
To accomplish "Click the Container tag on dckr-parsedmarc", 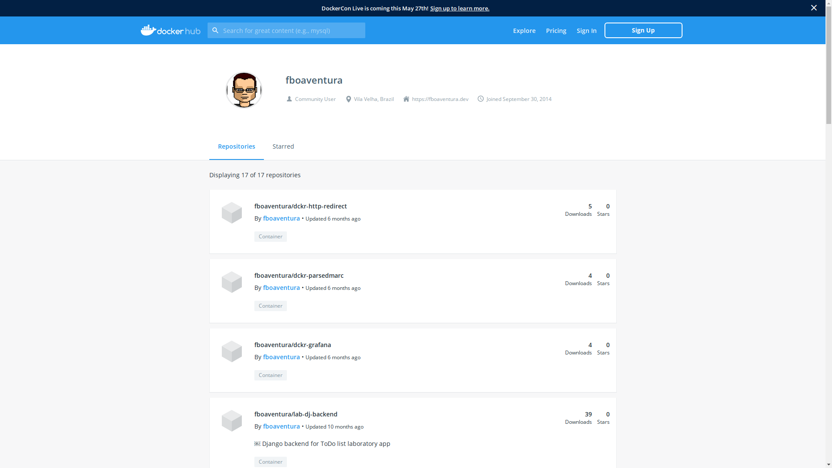I will pos(270,306).
